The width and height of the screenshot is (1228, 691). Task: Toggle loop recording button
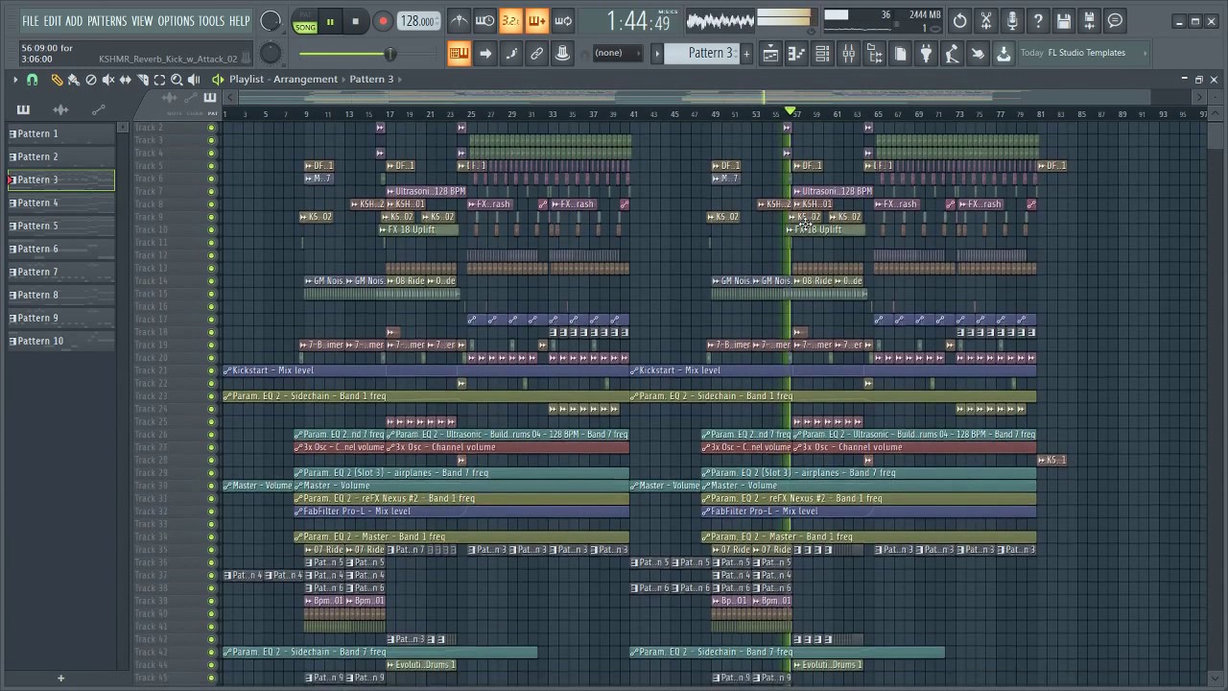pos(562,21)
